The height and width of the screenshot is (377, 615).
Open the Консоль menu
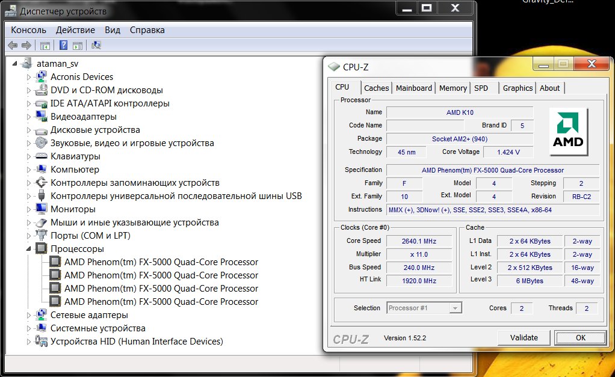[28, 30]
